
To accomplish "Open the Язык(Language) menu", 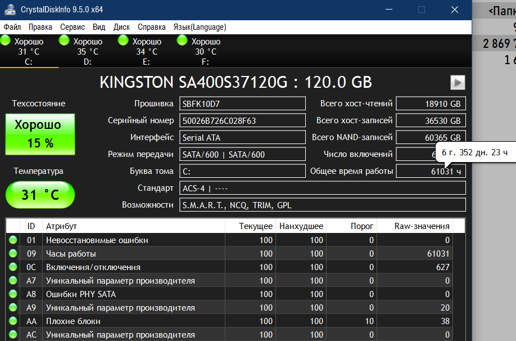I will (x=200, y=27).
